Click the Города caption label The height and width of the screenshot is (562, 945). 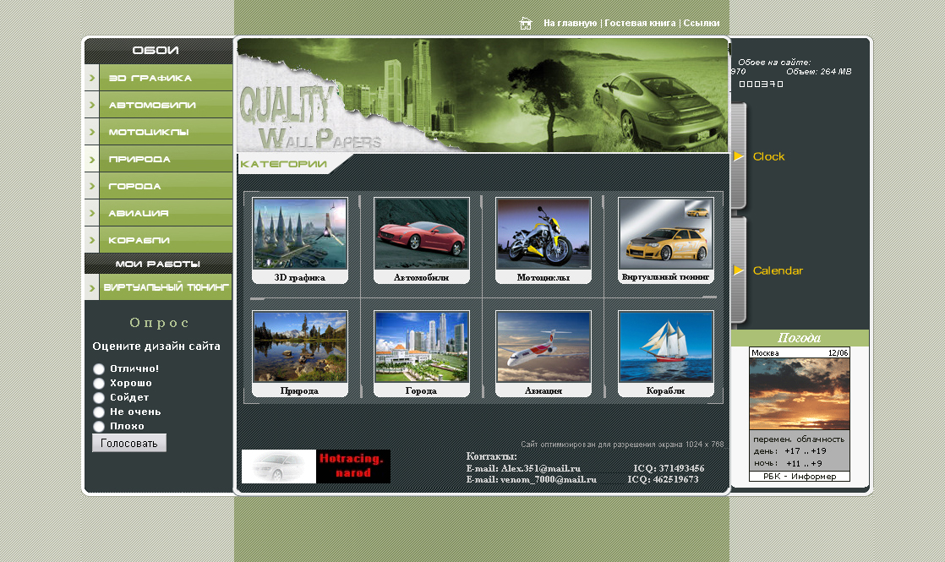tap(421, 391)
